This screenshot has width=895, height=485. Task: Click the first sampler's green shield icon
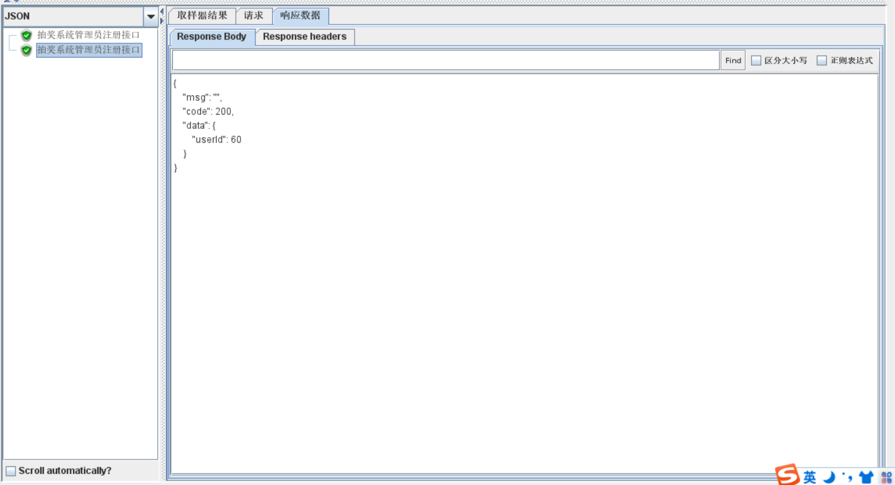26,35
